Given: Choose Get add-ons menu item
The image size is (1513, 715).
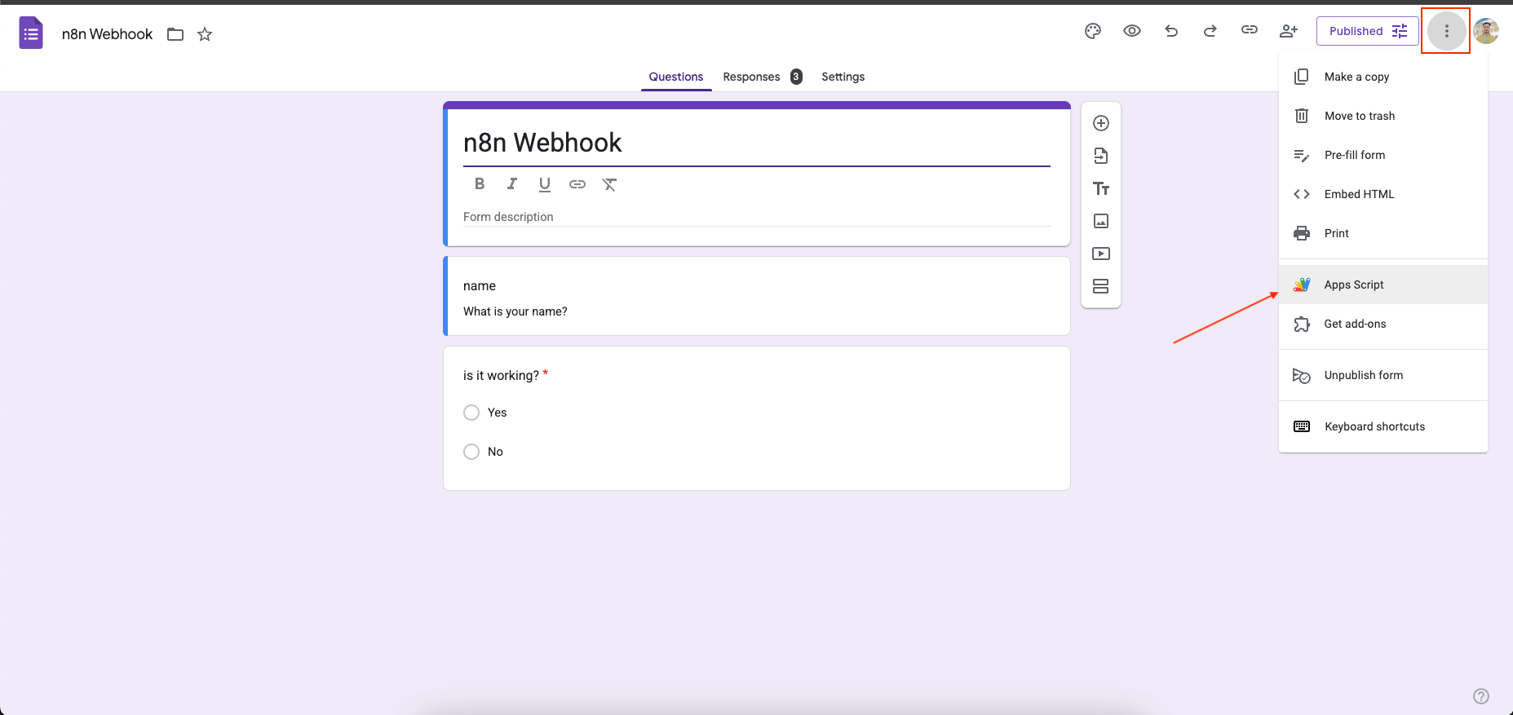Looking at the screenshot, I should click(1383, 324).
